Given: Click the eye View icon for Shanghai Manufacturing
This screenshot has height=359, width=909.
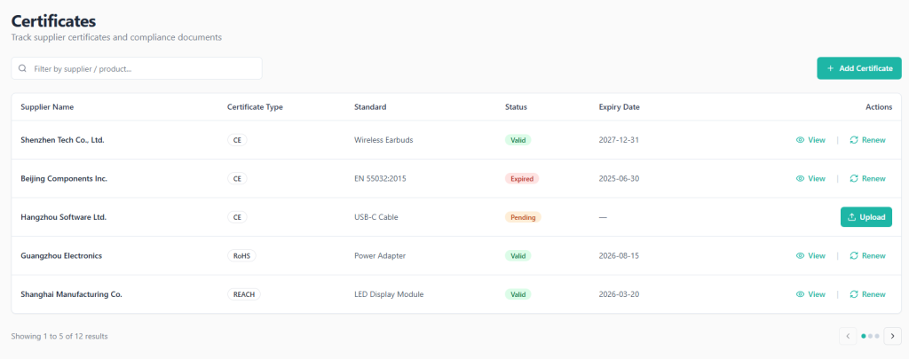Looking at the screenshot, I should [x=800, y=294].
